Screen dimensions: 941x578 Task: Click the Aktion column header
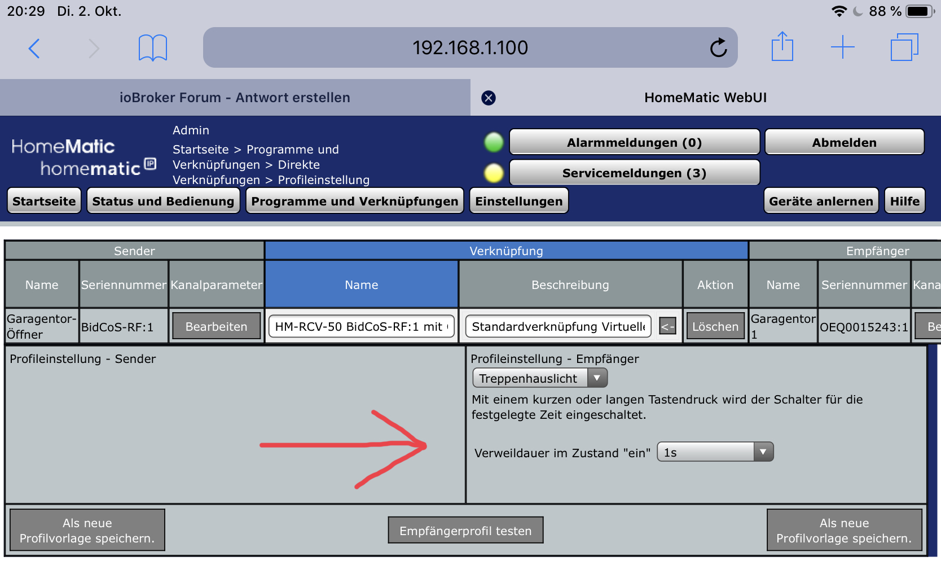715,285
